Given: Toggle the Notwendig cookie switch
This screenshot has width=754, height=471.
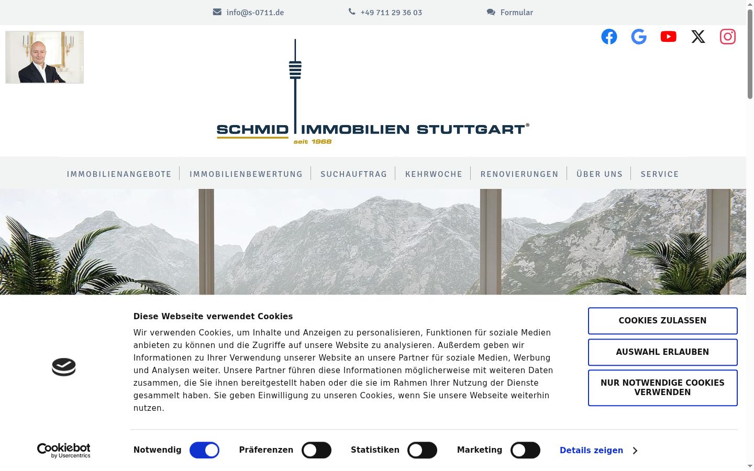Looking at the screenshot, I should 204,450.
